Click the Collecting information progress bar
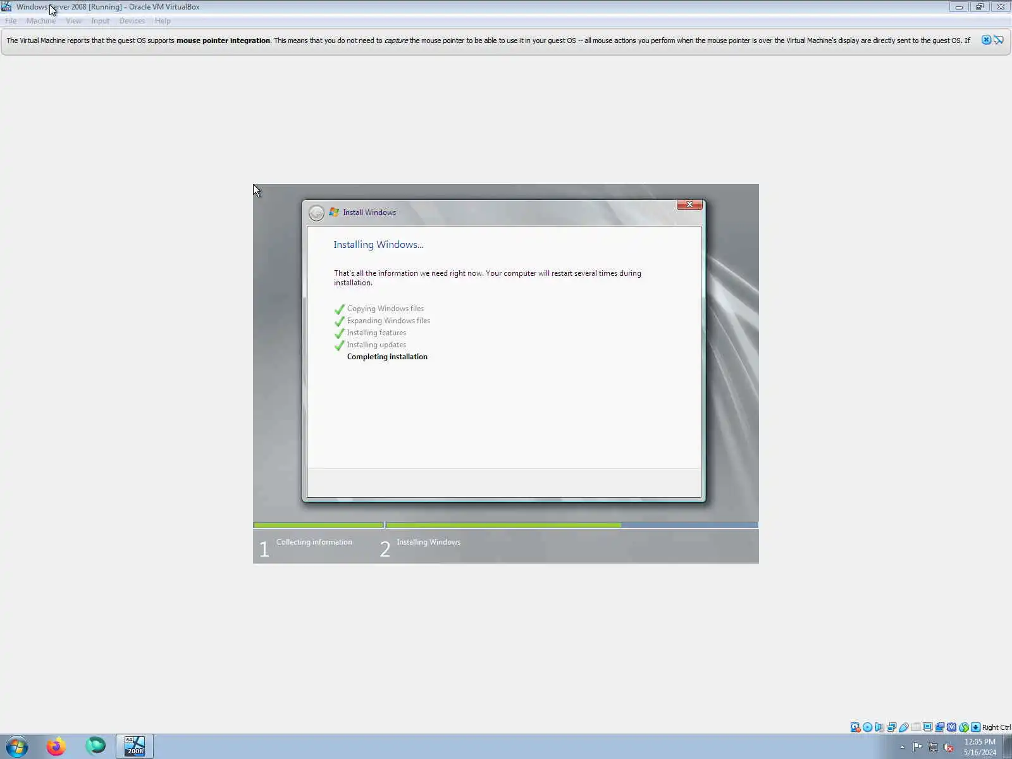 point(318,525)
